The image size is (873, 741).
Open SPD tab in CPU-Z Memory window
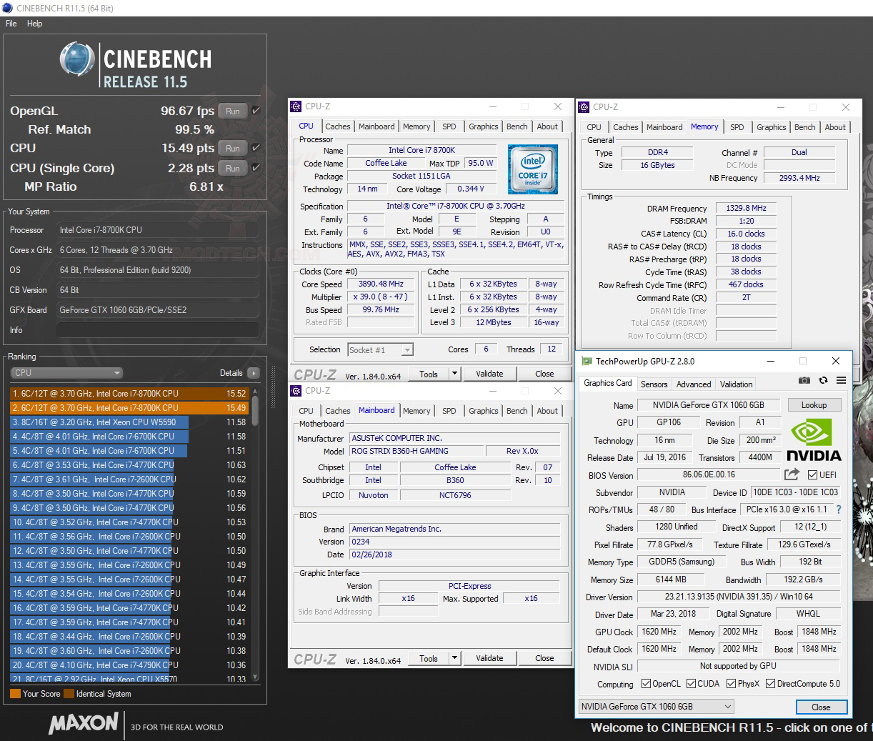pyautogui.click(x=737, y=127)
